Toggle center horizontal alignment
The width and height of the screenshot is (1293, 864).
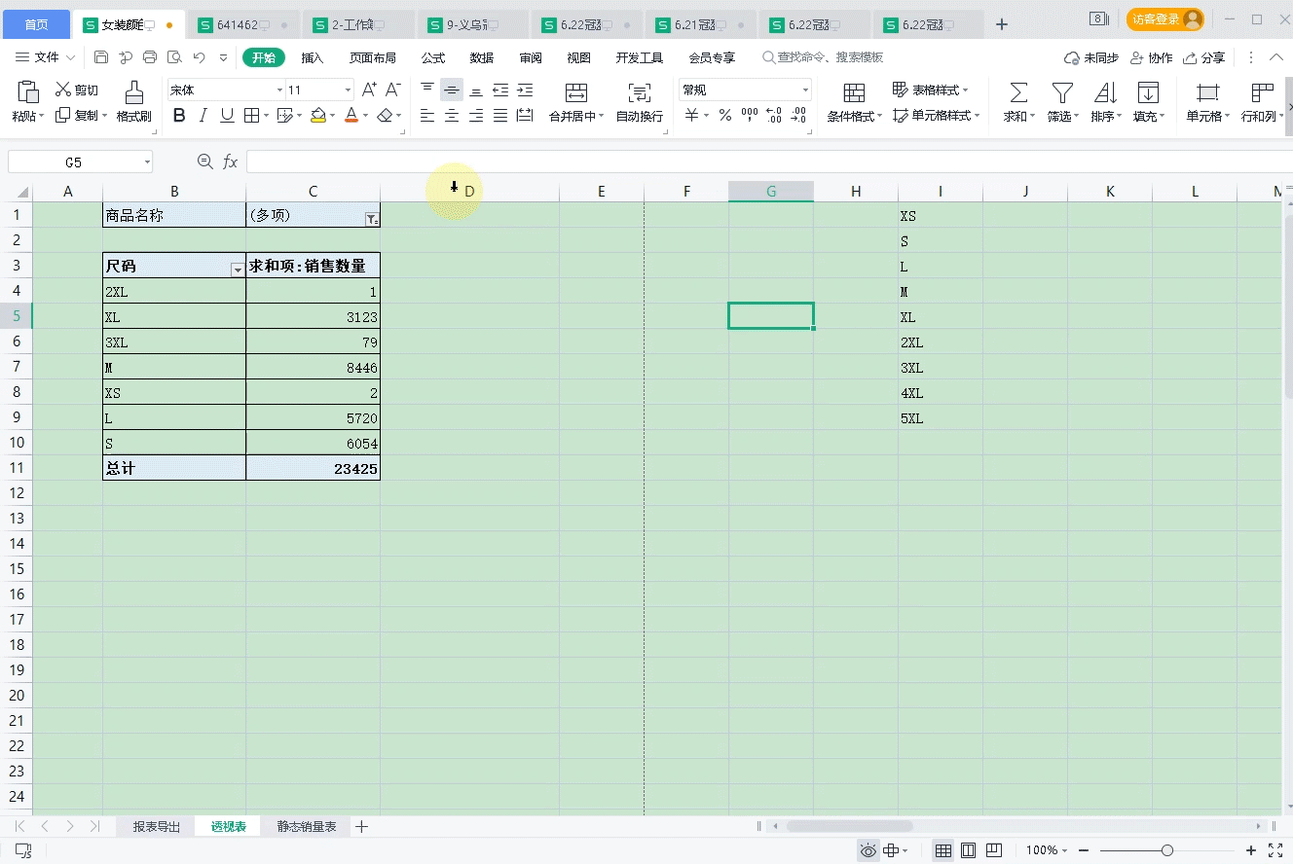[x=452, y=115]
